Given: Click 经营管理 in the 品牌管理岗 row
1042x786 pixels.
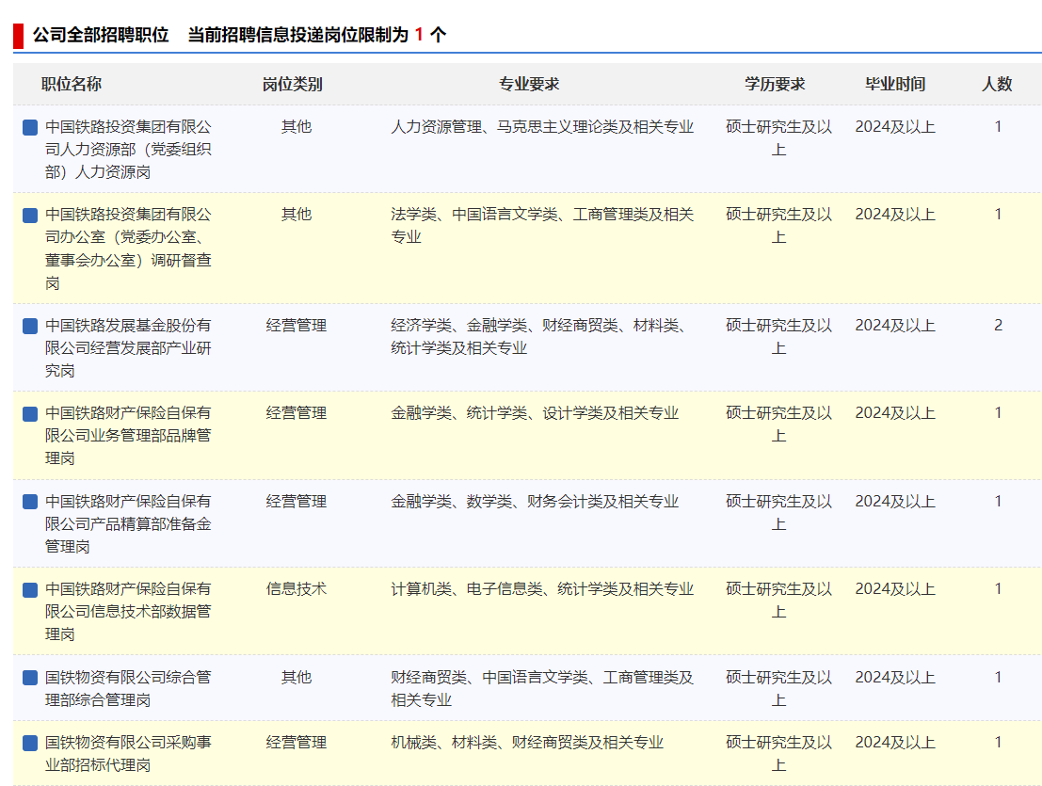Looking at the screenshot, I should [297, 413].
